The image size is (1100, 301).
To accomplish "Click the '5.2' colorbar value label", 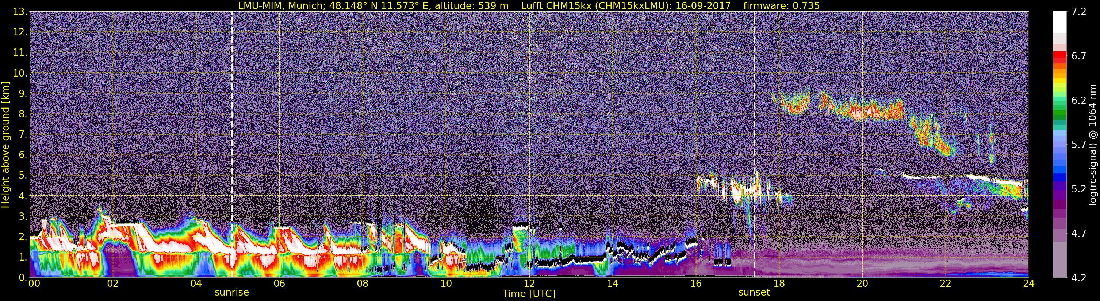I will tap(1079, 189).
